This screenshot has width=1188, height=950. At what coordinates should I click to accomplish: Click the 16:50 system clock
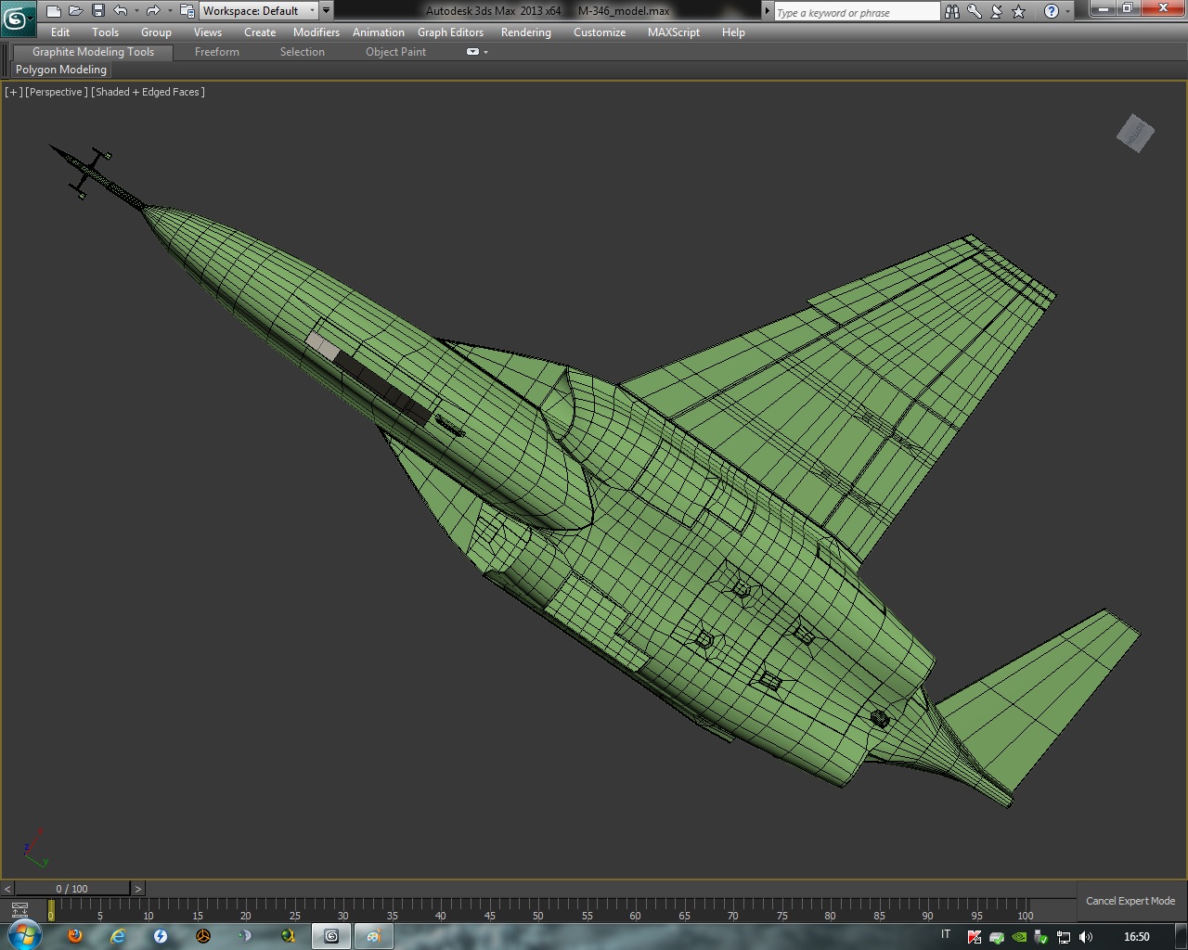pos(1137,937)
